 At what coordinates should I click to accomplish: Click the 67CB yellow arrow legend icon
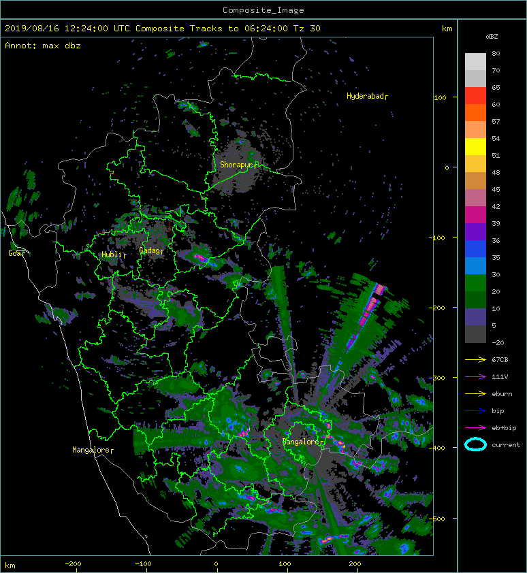coord(475,359)
